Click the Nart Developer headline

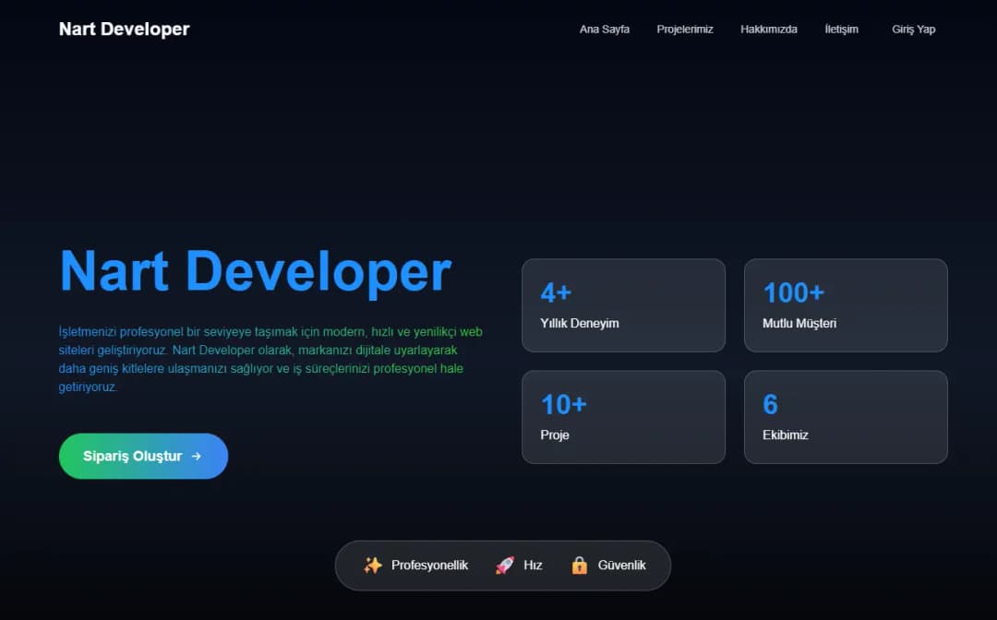pyautogui.click(x=255, y=270)
